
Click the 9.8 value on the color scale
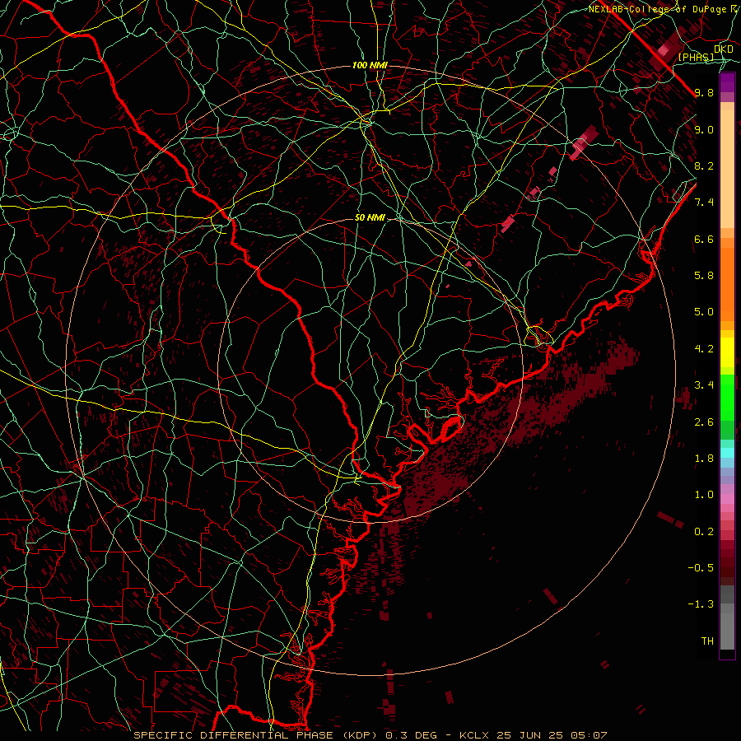coord(704,93)
